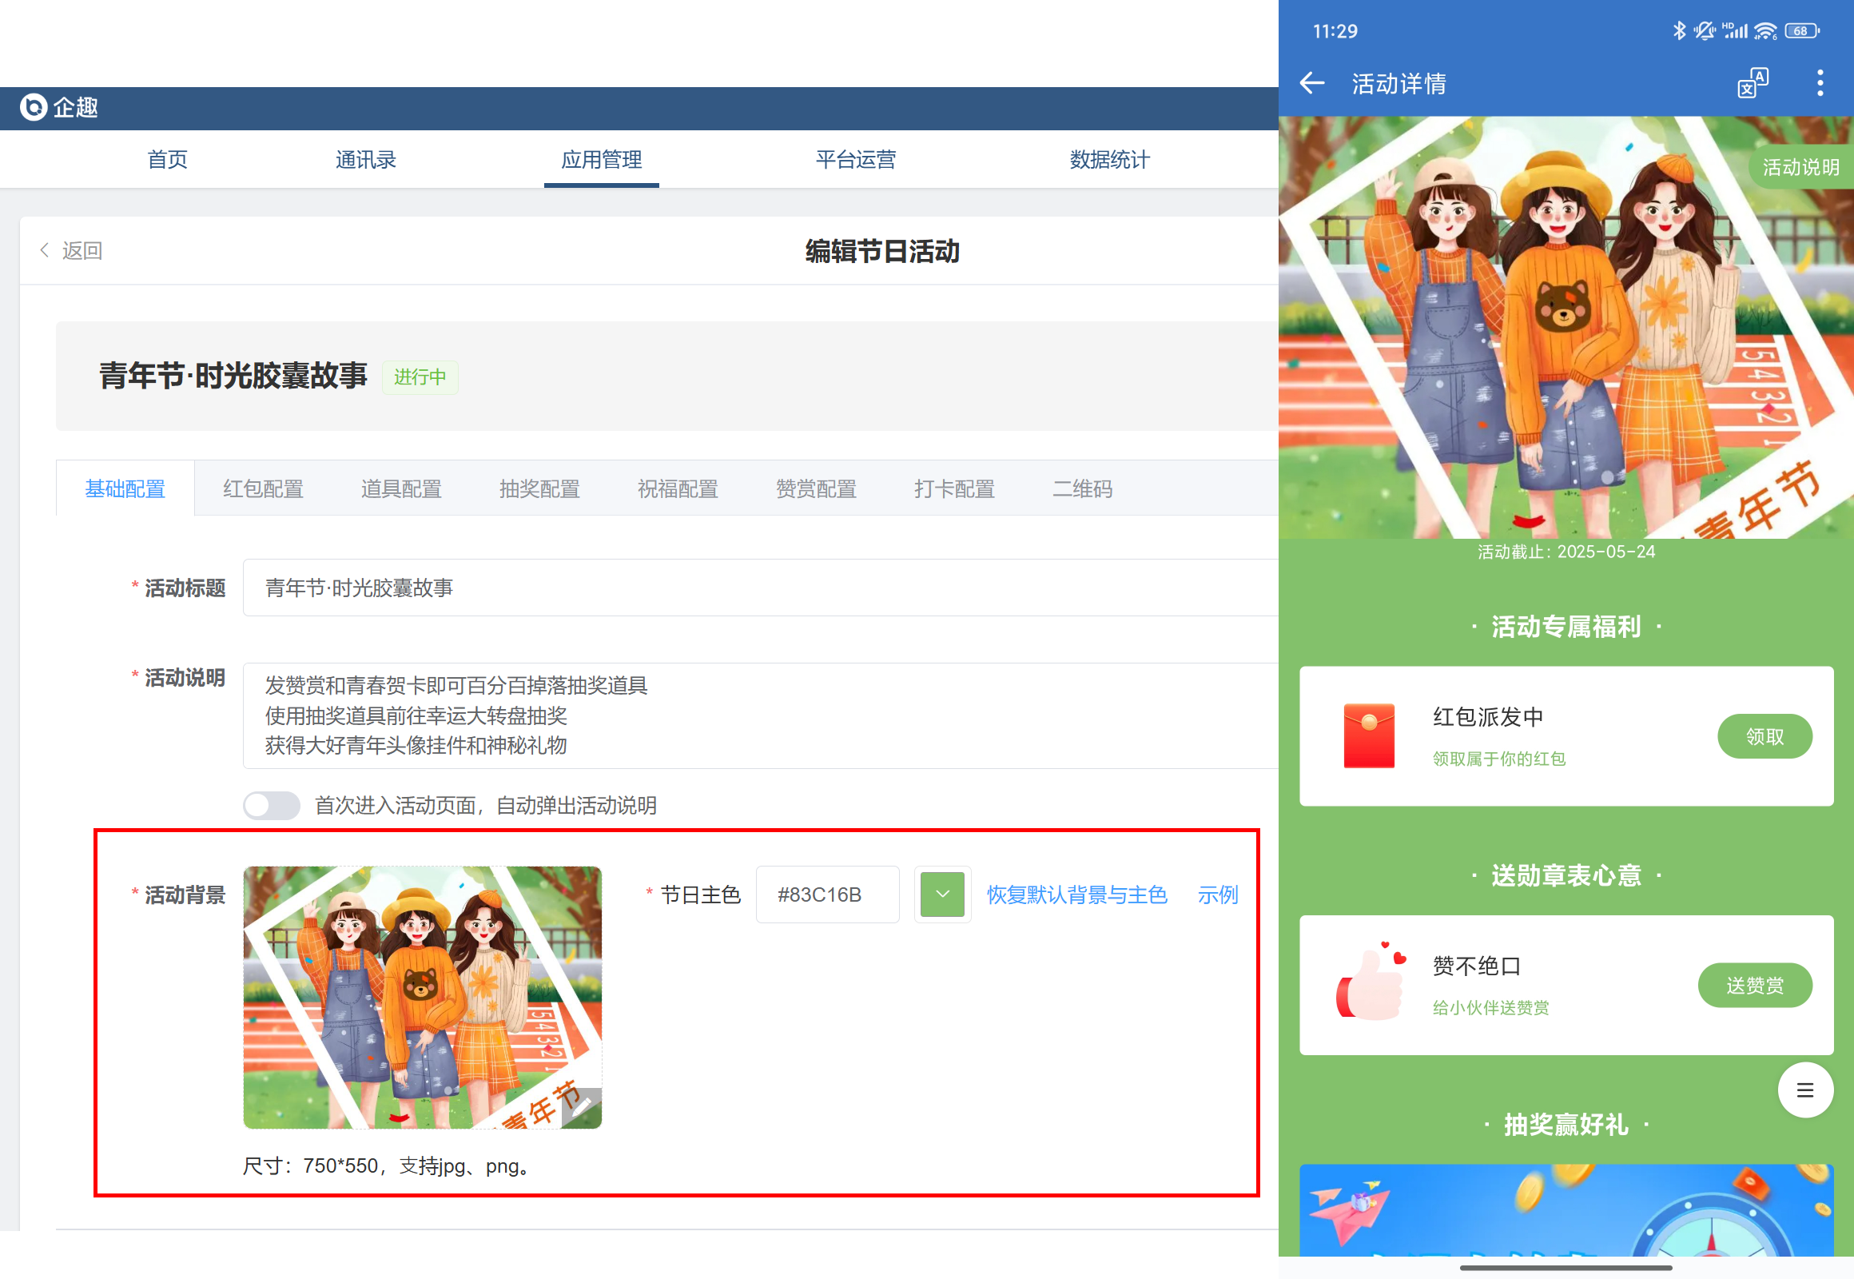
Task: Tap the round floating menu button
Action: tap(1804, 1090)
